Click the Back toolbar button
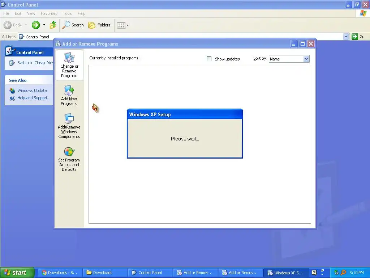The width and height of the screenshot is (370, 278). 13,25
